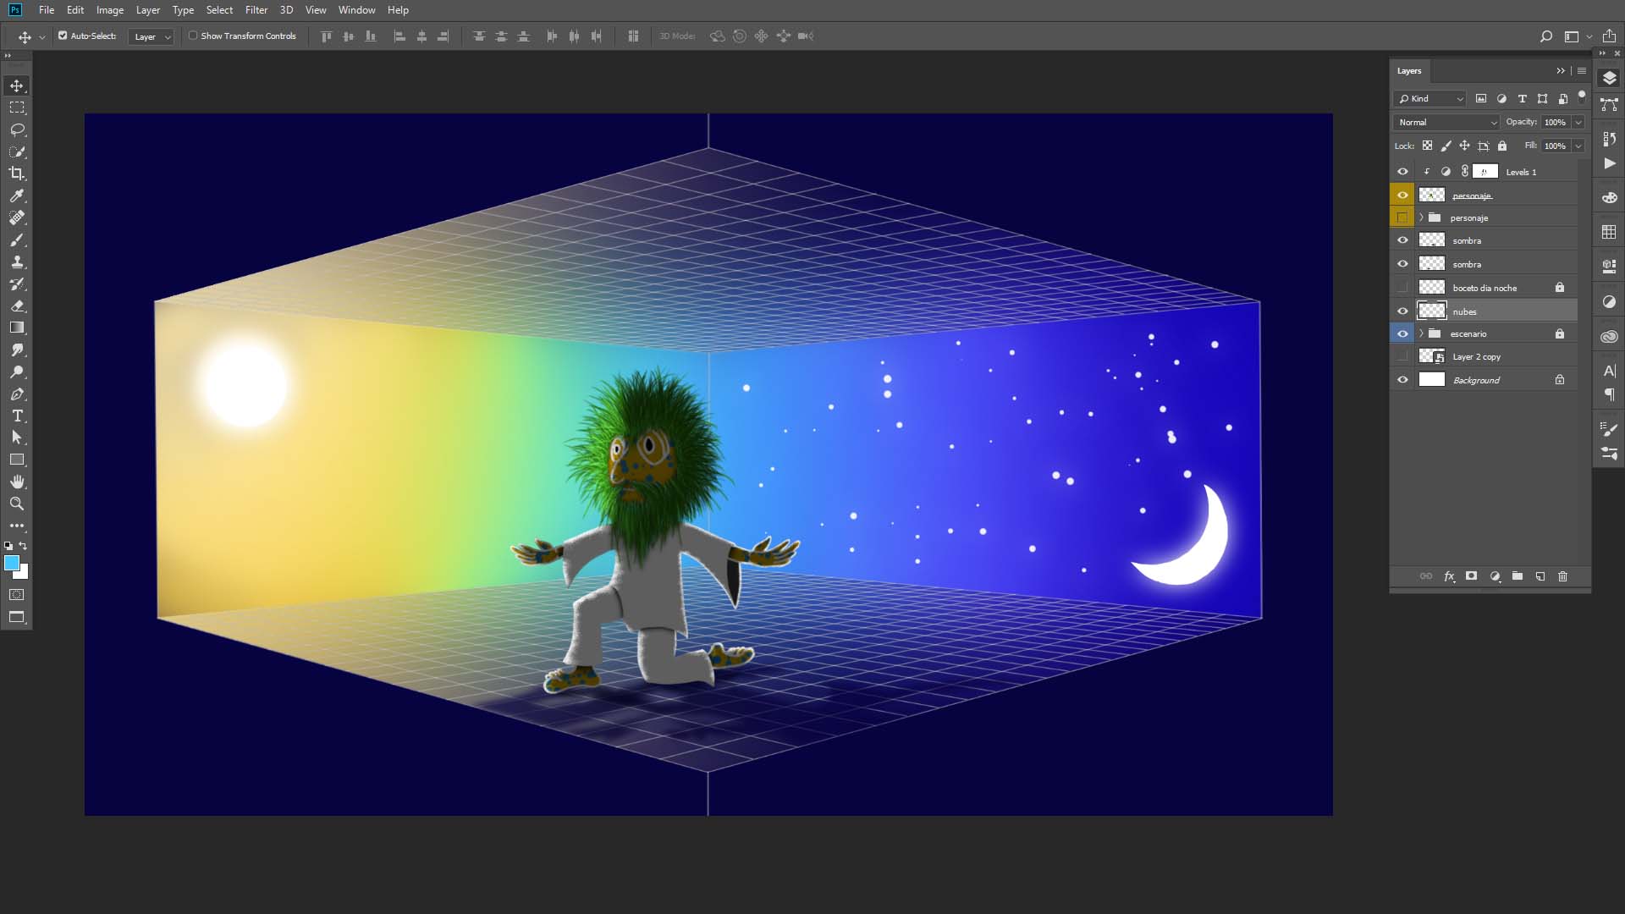
Task: Select the Gradient tool
Action: point(17,328)
